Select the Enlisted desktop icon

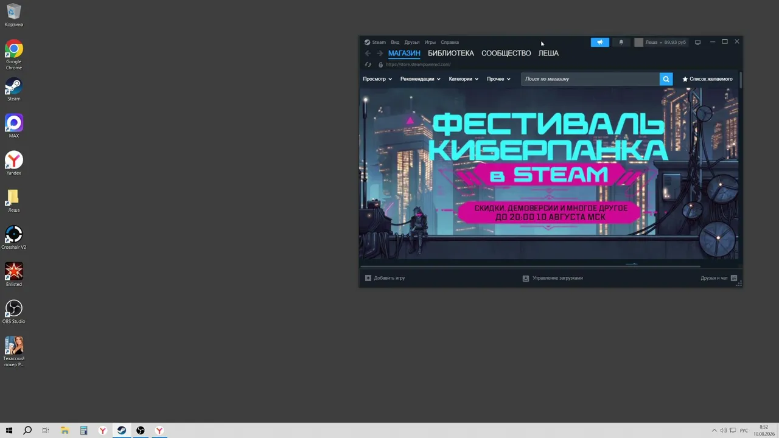click(13, 275)
